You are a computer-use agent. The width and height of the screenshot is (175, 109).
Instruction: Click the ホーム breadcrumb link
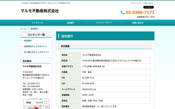pyautogui.click(x=23, y=29)
